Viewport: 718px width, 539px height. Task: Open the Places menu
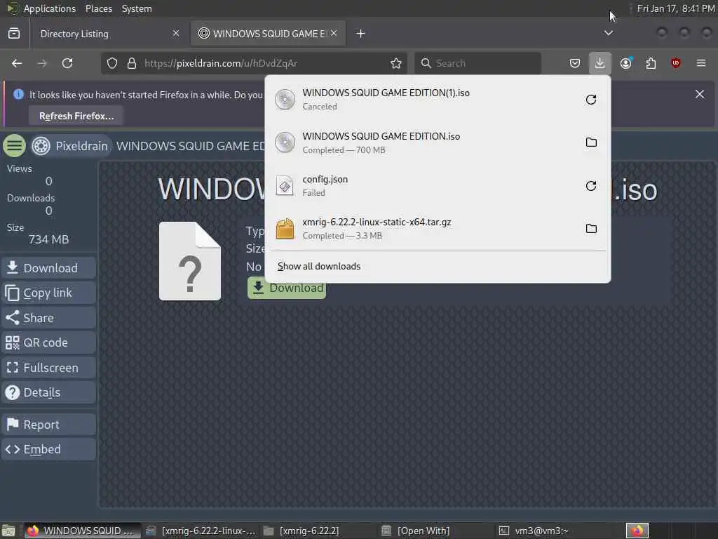(x=98, y=8)
